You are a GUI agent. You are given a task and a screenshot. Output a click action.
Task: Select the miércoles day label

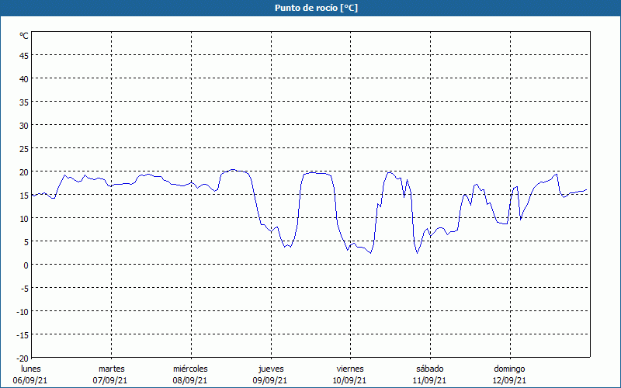[x=190, y=369]
